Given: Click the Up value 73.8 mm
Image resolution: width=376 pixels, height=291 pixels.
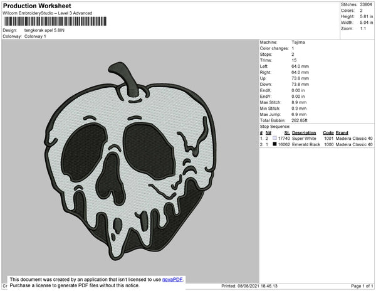Looking at the screenshot, I should [x=300, y=78].
